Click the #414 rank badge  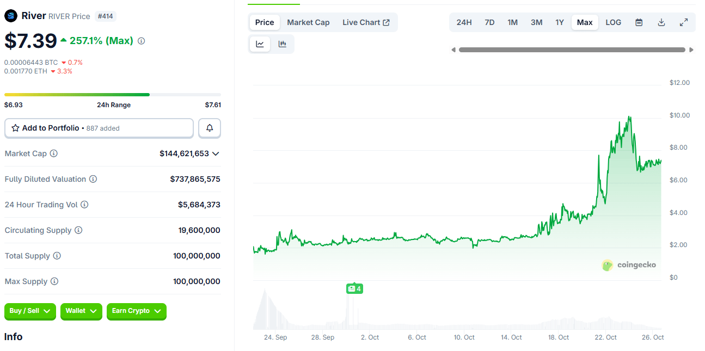105,16
